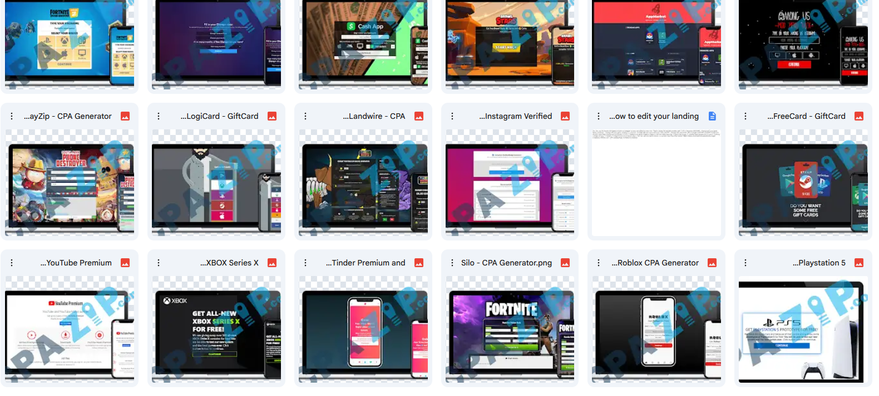The width and height of the screenshot is (879, 396).
Task: Click image type icon of Instagram Verified
Action: (x=565, y=116)
